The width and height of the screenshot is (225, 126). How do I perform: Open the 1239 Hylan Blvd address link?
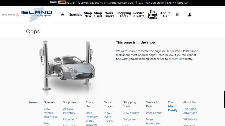coord(163,3)
